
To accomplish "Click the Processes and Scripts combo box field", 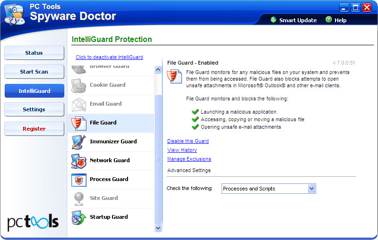I will tap(268, 189).
